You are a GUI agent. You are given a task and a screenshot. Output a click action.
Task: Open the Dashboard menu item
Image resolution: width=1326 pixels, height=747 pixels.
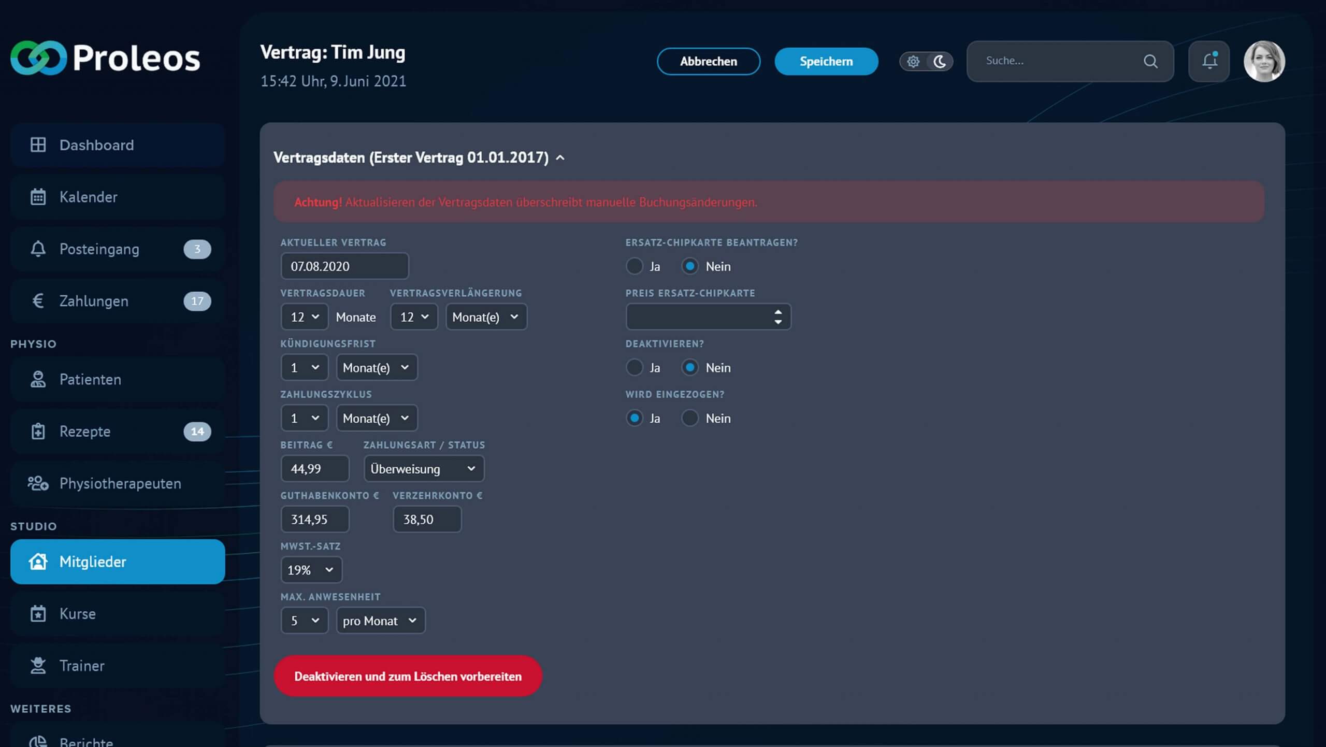click(118, 145)
